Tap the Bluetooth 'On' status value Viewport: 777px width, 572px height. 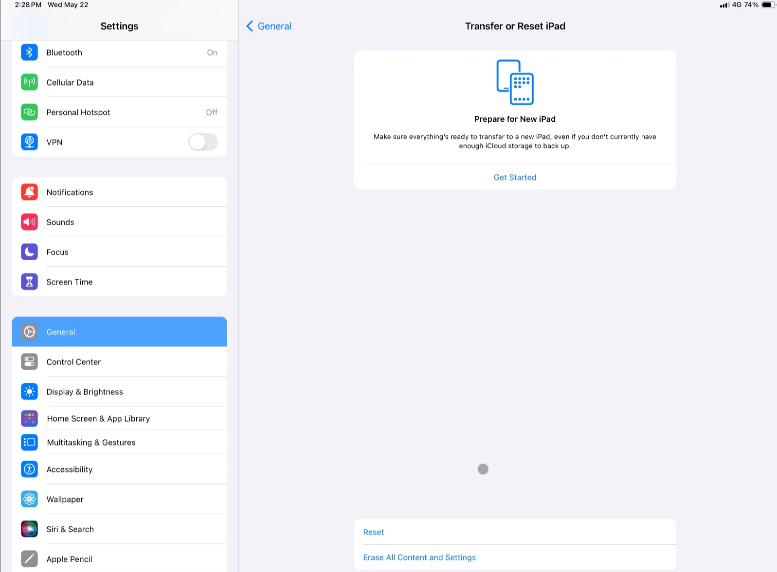pyautogui.click(x=212, y=53)
